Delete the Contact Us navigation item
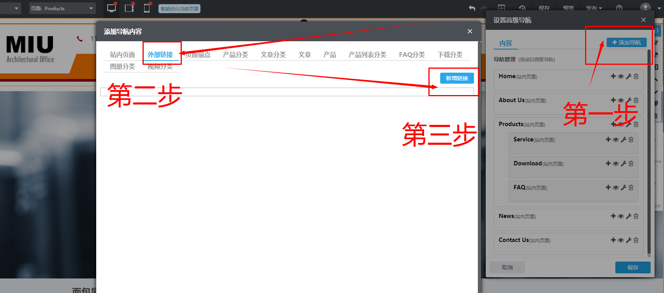This screenshot has width=664, height=293. pos(636,240)
